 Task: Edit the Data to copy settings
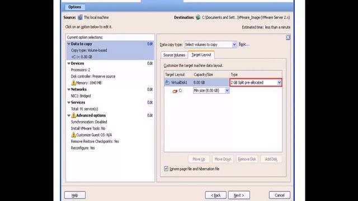coord(150,44)
